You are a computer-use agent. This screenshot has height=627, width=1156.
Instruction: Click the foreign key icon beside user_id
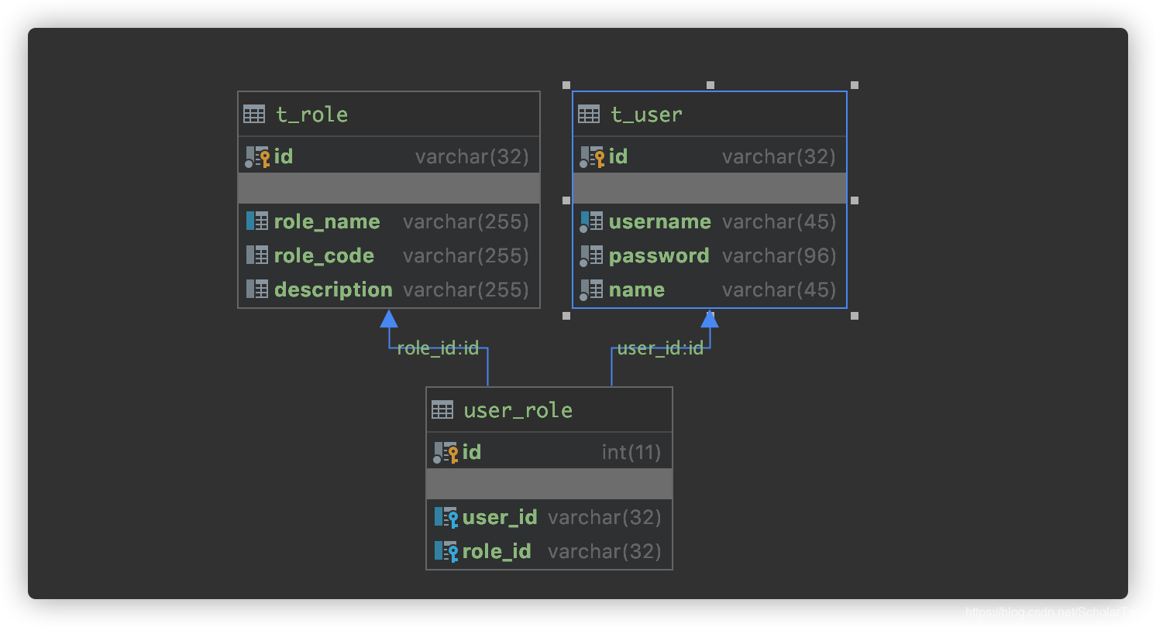point(446,517)
